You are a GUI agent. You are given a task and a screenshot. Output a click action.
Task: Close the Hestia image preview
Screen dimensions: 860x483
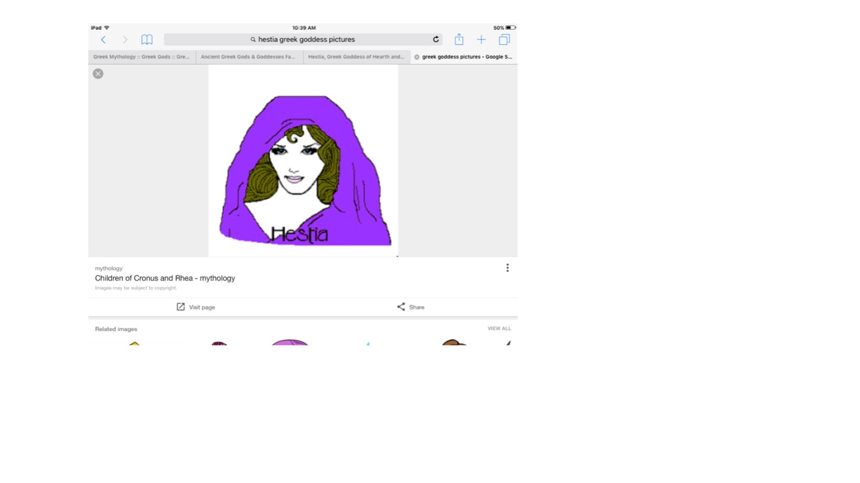pyautogui.click(x=98, y=73)
